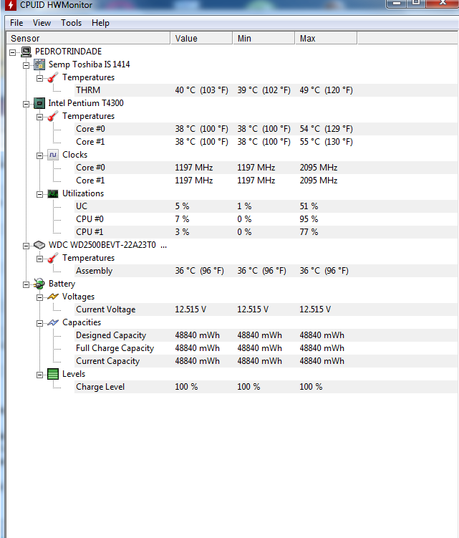This screenshot has height=538, width=459.
Task: Click the Voltages lightning icon
Action: tap(53, 297)
